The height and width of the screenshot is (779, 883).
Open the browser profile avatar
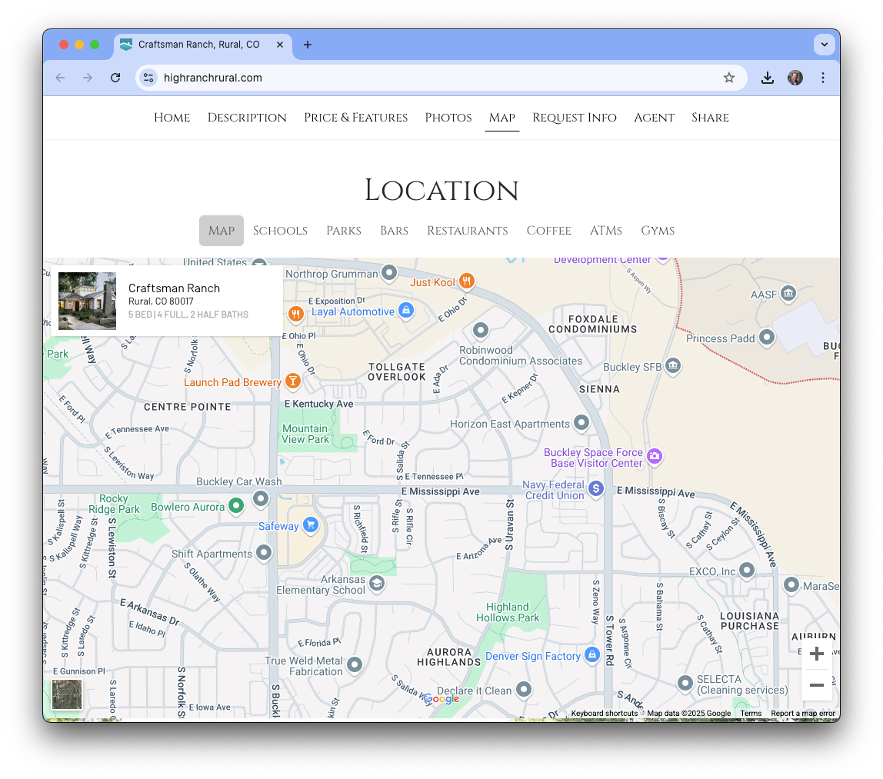795,78
